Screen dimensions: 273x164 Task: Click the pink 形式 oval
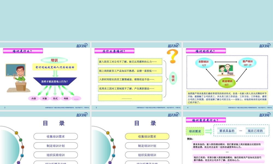(x=55, y=98)
